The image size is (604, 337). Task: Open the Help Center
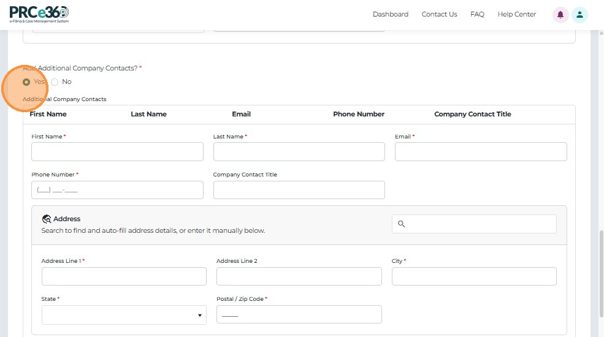click(x=516, y=14)
